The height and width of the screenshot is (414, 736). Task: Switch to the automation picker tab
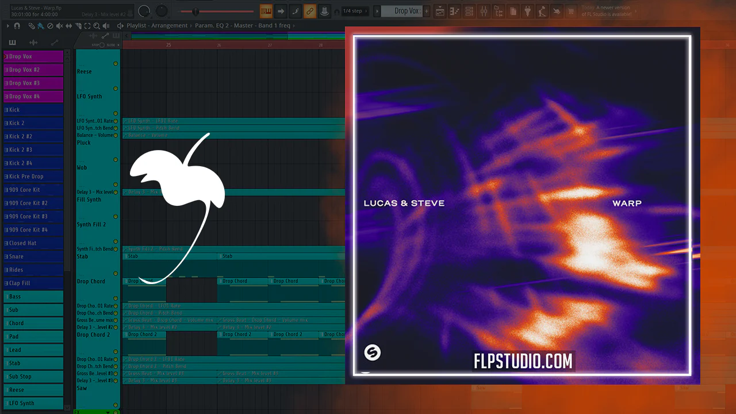55,43
